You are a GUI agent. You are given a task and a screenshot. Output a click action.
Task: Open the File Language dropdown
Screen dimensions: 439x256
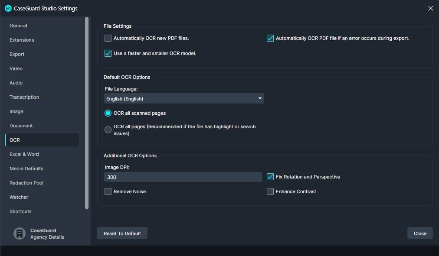[x=184, y=99]
